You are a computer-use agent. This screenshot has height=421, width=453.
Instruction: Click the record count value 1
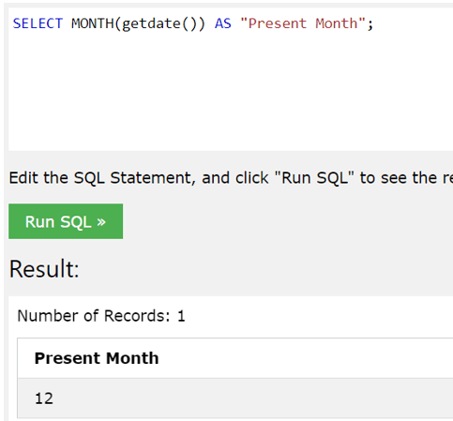click(x=181, y=316)
